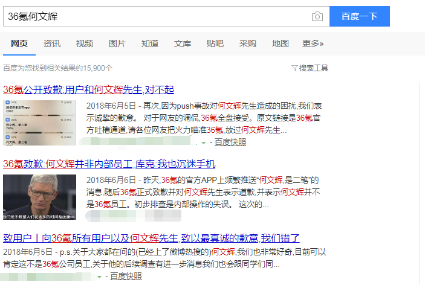This screenshot has height=285, width=425.
Task: Select the 网页 tab
Action: coord(19,43)
